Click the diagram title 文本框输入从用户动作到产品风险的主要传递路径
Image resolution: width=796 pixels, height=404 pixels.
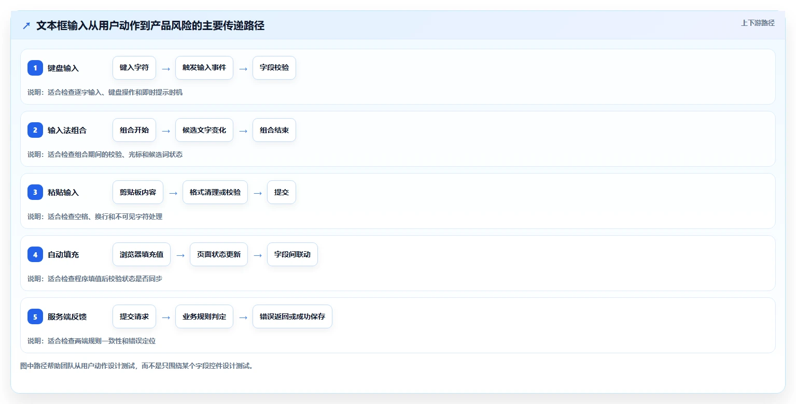click(150, 25)
